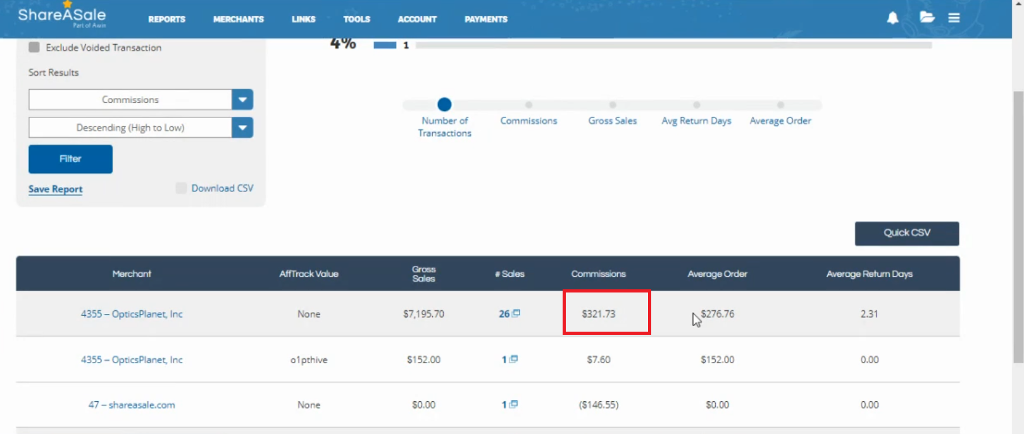
Task: Open the Merchants menu
Action: [x=239, y=20]
